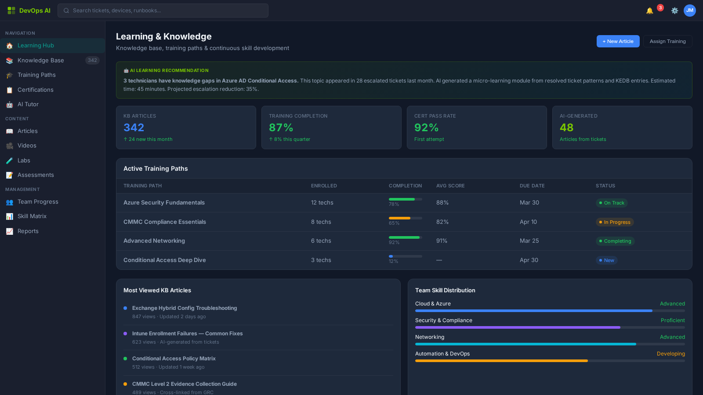The image size is (703, 395).
Task: Open the Certifications panel
Action: (35, 90)
